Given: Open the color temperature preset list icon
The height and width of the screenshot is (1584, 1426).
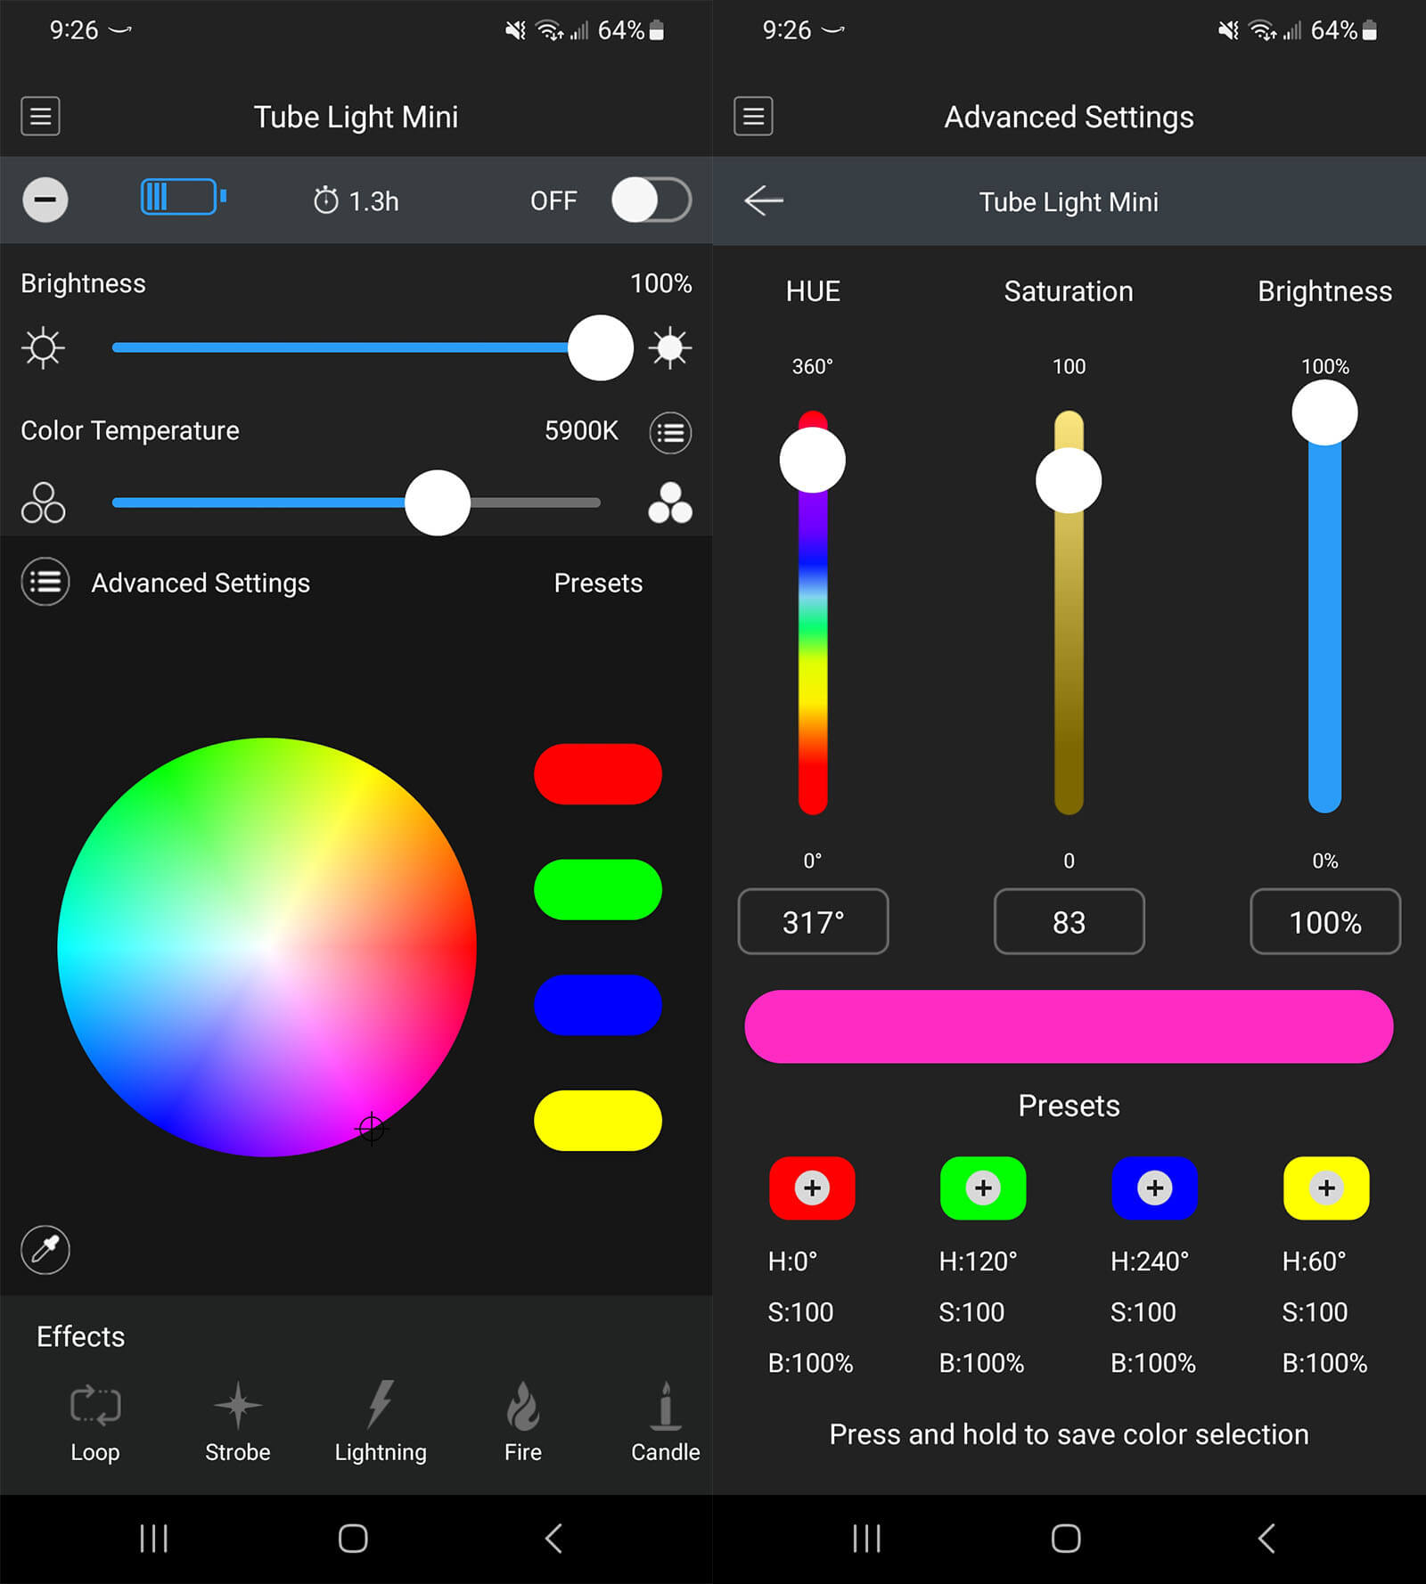Looking at the screenshot, I should (x=670, y=433).
